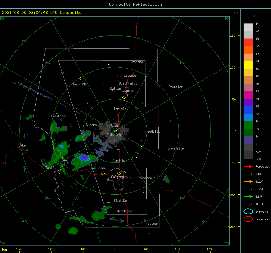Image resolution: width=271 pixels, height=253 pixels.
Task: Click the light gray 70–80 dBZ legend swatch
Action: point(248,27)
